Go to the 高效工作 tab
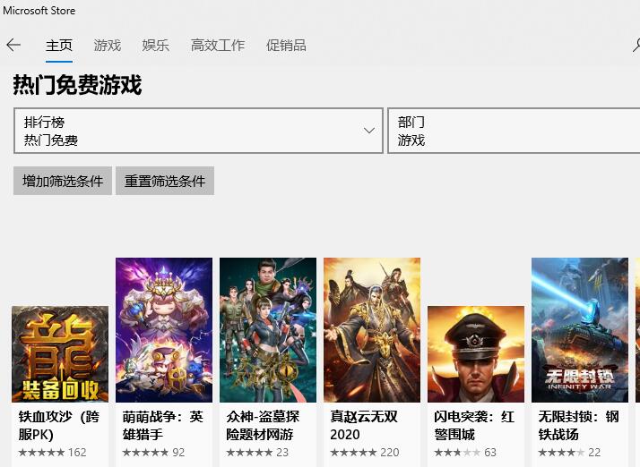The height and width of the screenshot is (467, 640). tap(218, 46)
